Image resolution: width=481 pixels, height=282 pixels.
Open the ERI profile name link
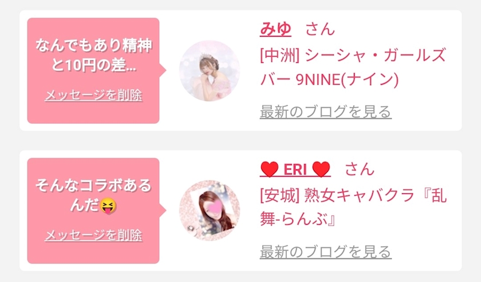tap(295, 169)
